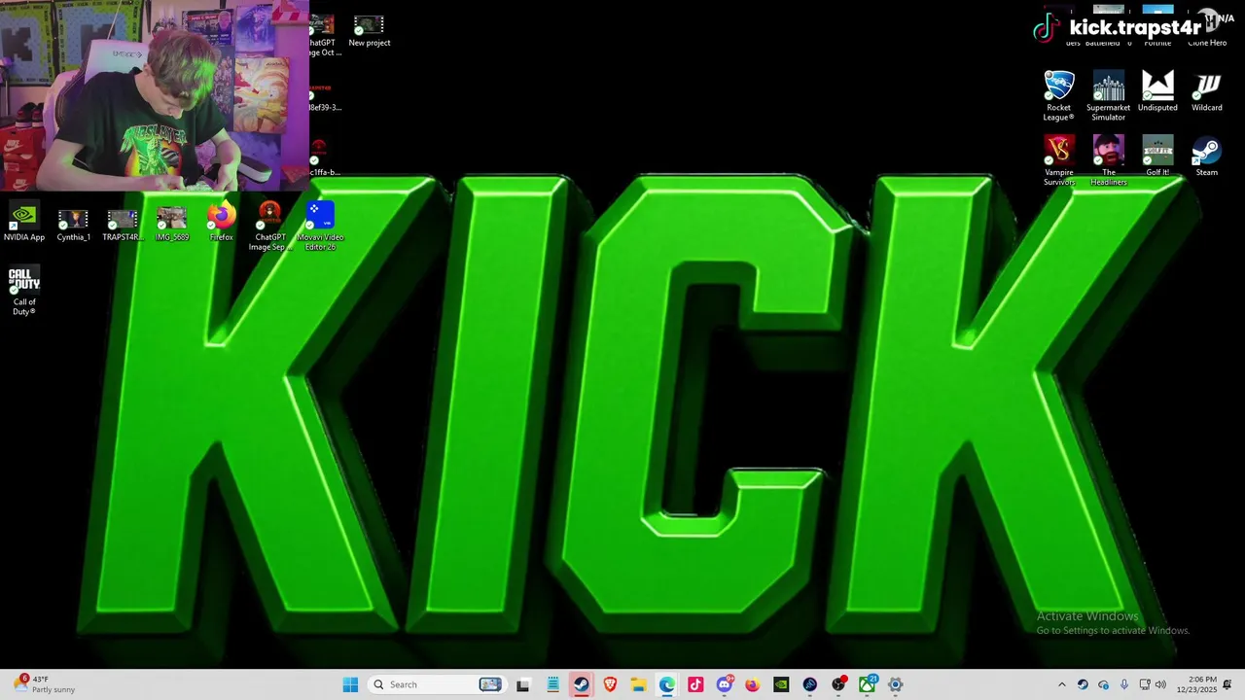
Task: Click the Steam icon in the system tray
Action: 1083,684
